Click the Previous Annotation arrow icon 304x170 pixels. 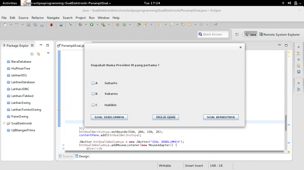[x=171, y=25]
